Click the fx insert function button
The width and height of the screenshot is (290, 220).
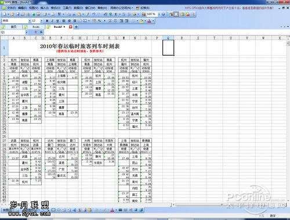tap(41, 32)
